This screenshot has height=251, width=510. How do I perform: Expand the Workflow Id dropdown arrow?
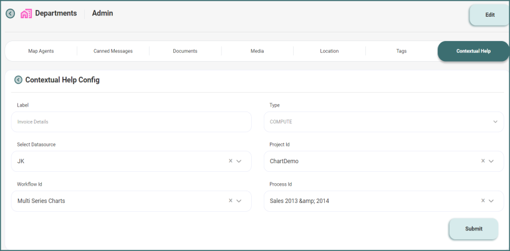pyautogui.click(x=239, y=201)
